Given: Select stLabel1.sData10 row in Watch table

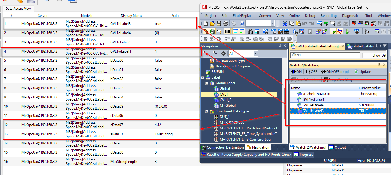Looking at the screenshot, I should click(338, 94).
